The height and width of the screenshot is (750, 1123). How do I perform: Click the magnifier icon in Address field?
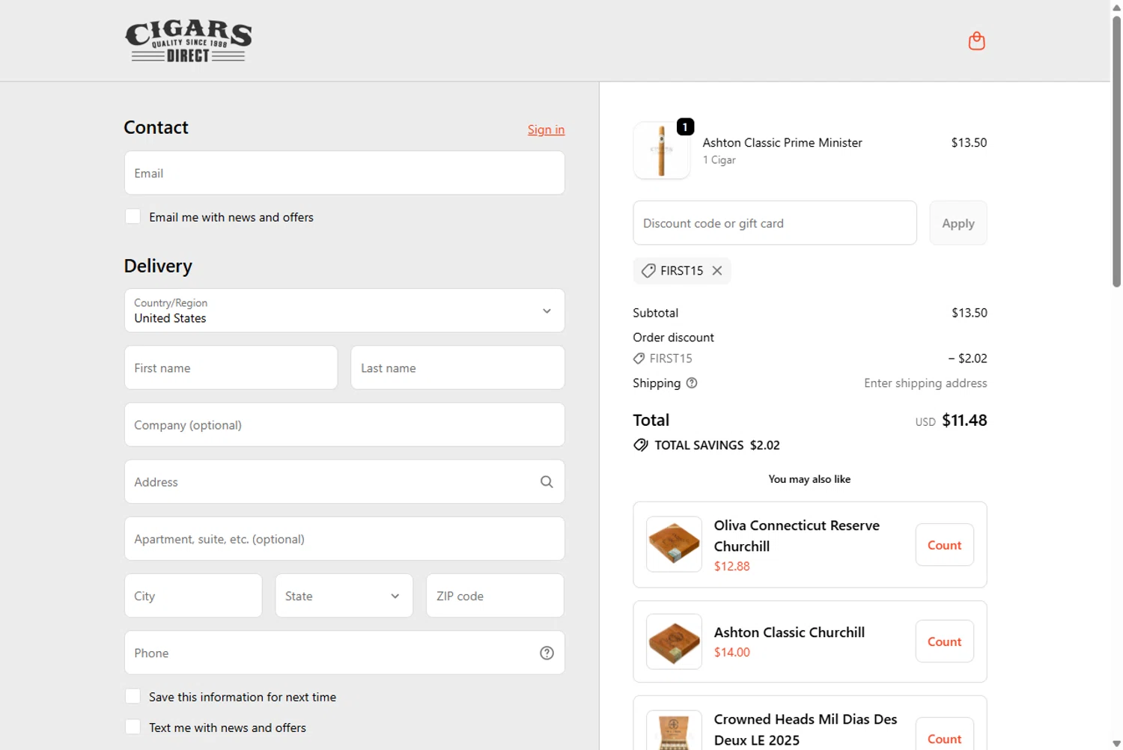[547, 482]
